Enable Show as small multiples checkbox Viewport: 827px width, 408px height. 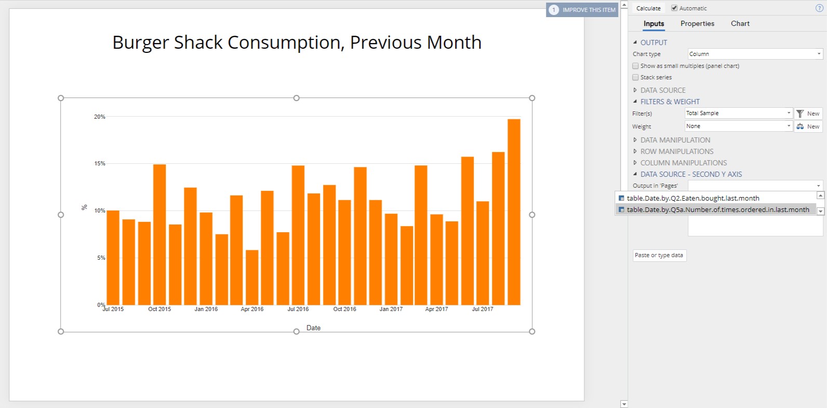(x=635, y=66)
